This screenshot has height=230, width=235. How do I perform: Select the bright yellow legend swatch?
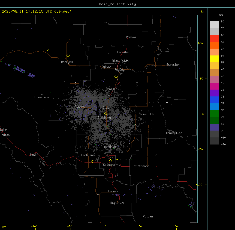point(214,59)
